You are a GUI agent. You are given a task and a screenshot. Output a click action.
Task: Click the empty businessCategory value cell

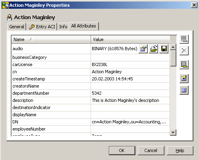130,57
